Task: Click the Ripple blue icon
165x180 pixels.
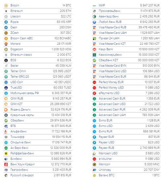Action: point(6,22)
